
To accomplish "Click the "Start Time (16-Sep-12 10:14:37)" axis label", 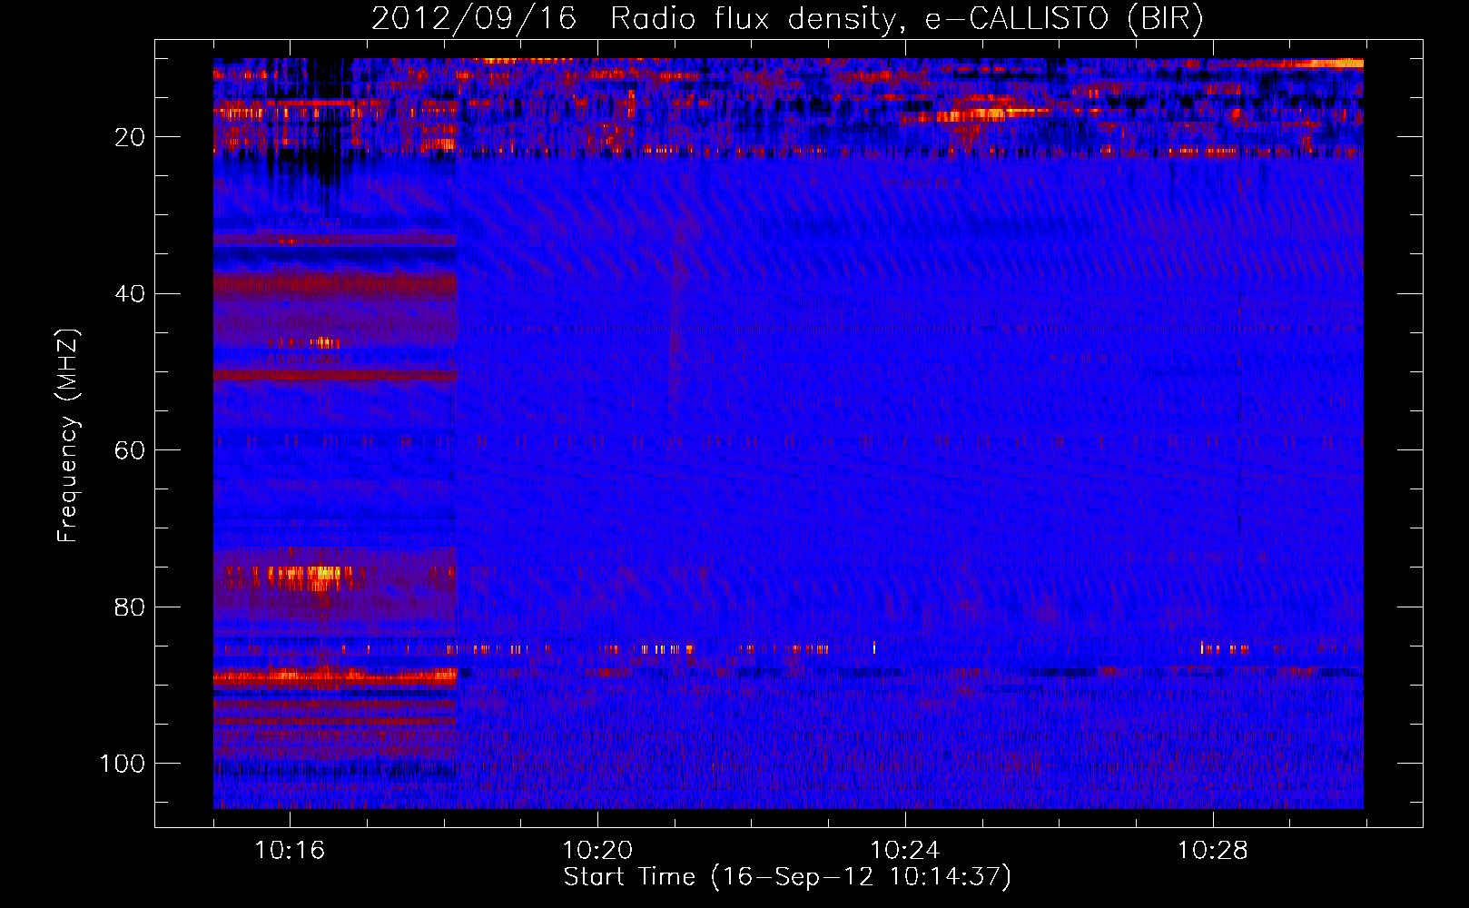I will pyautogui.click(x=787, y=877).
